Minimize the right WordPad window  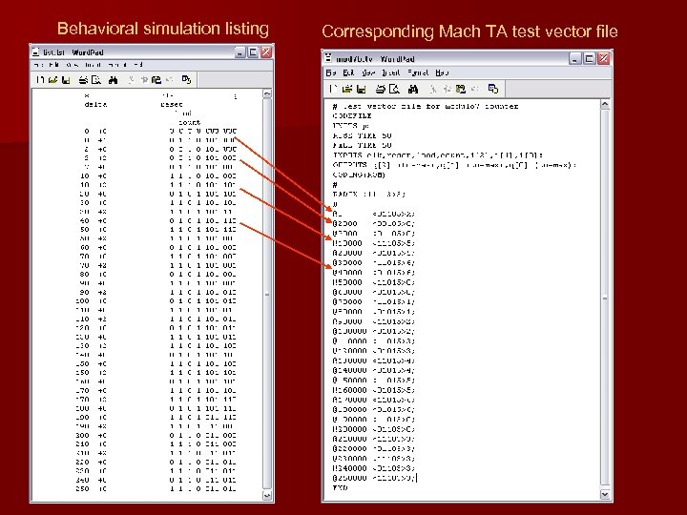point(574,59)
